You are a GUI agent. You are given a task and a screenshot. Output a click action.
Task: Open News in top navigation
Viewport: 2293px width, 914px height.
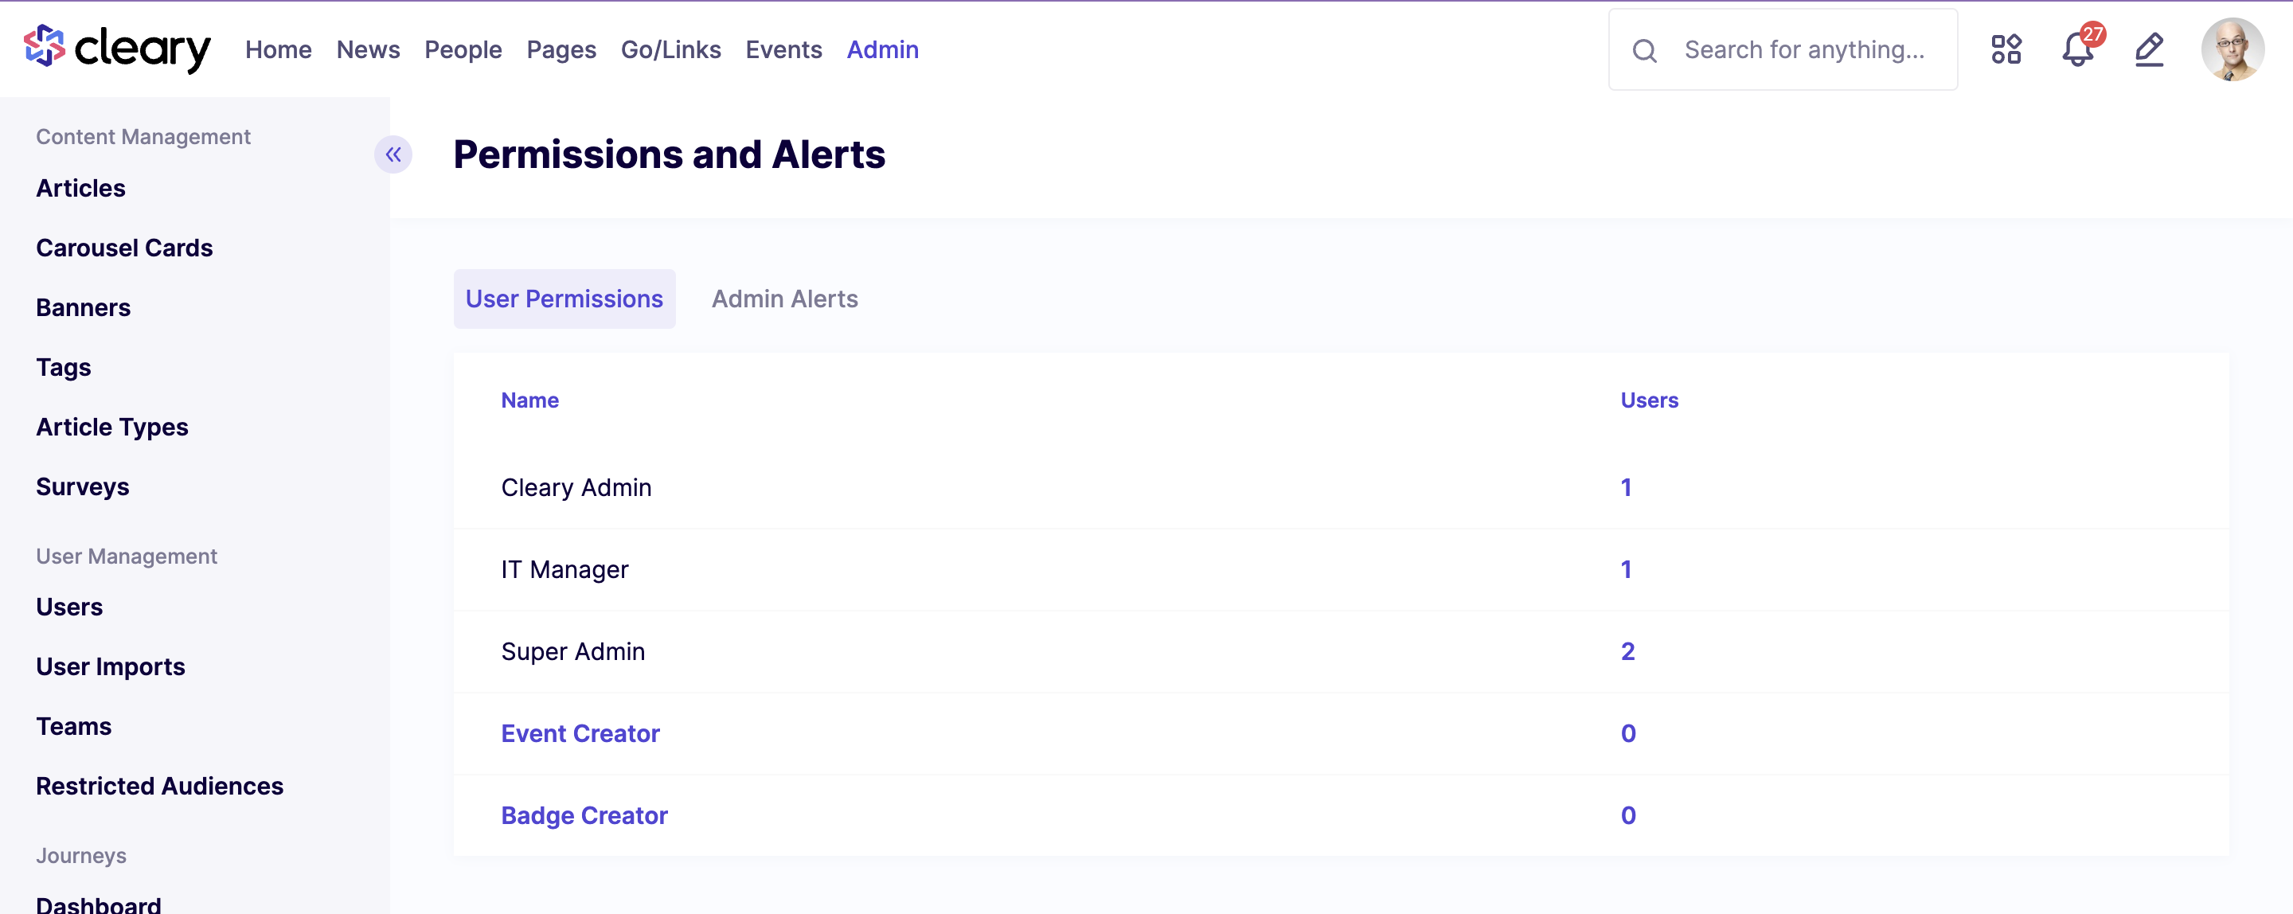(x=369, y=50)
